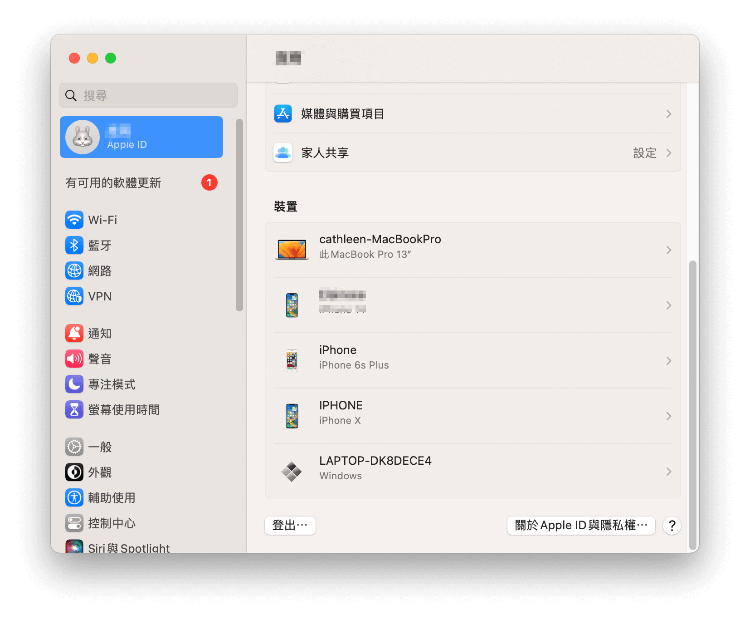This screenshot has width=750, height=620.
Task: Click the App Store icon beside 媒體與購買項目
Action: (283, 114)
